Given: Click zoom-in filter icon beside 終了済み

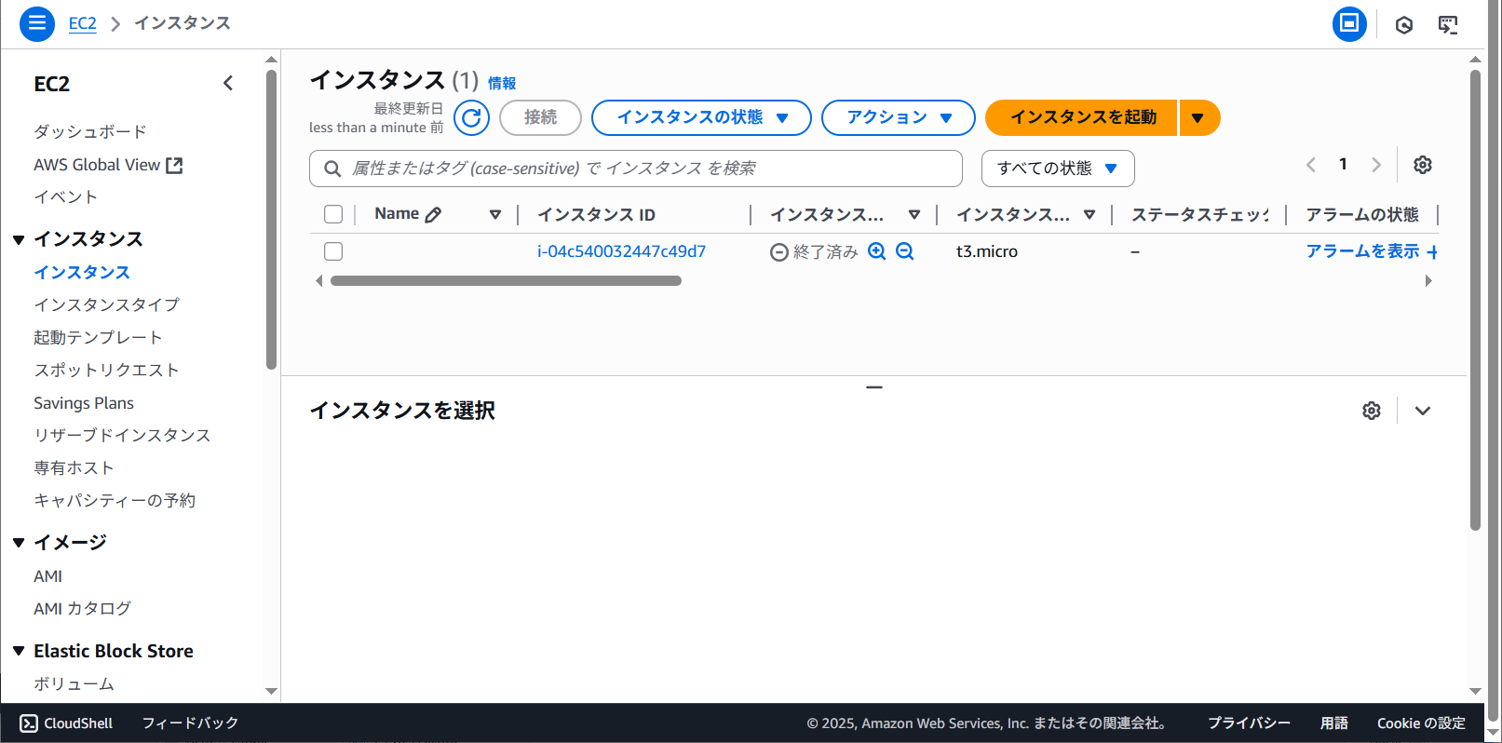Looking at the screenshot, I should pyautogui.click(x=876, y=251).
